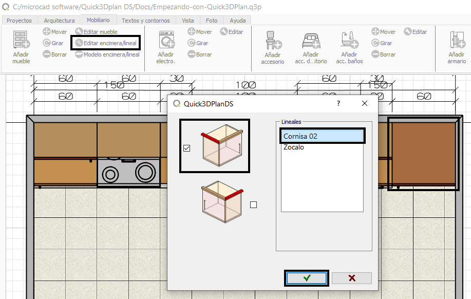Select Borrar in the accesorio group

384,54
